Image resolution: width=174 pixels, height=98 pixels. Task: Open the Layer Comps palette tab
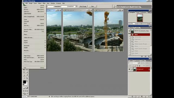click(136, 7)
